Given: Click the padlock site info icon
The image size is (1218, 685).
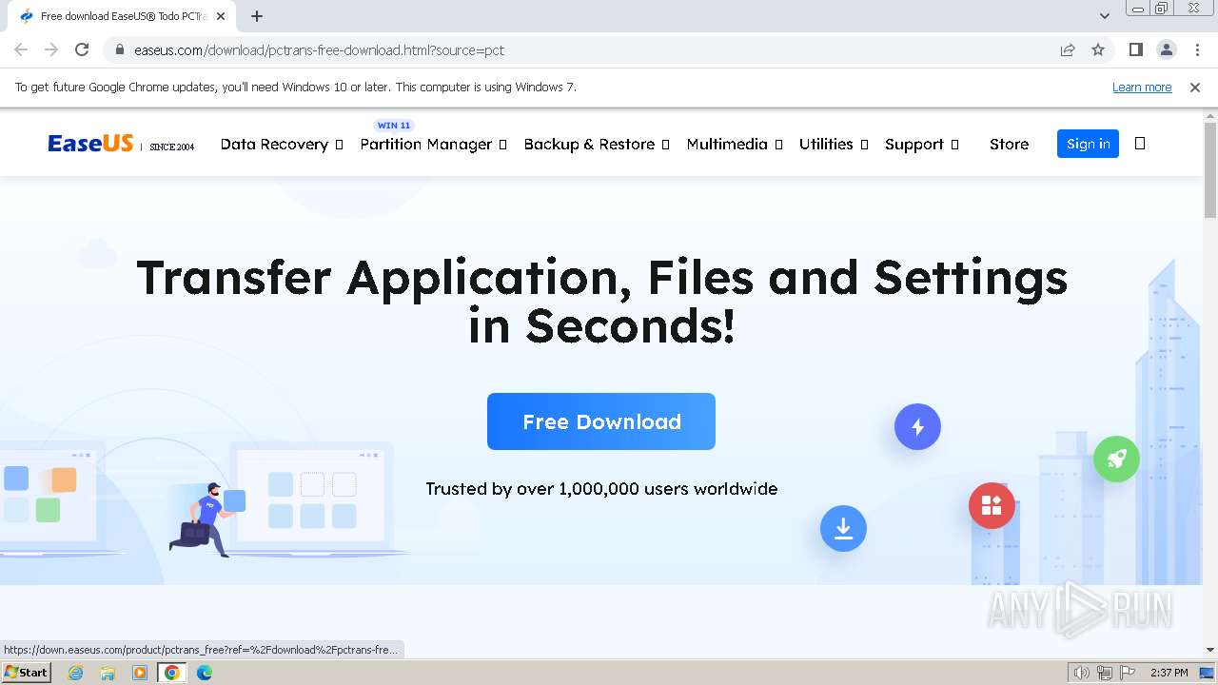Looking at the screenshot, I should pos(119,50).
